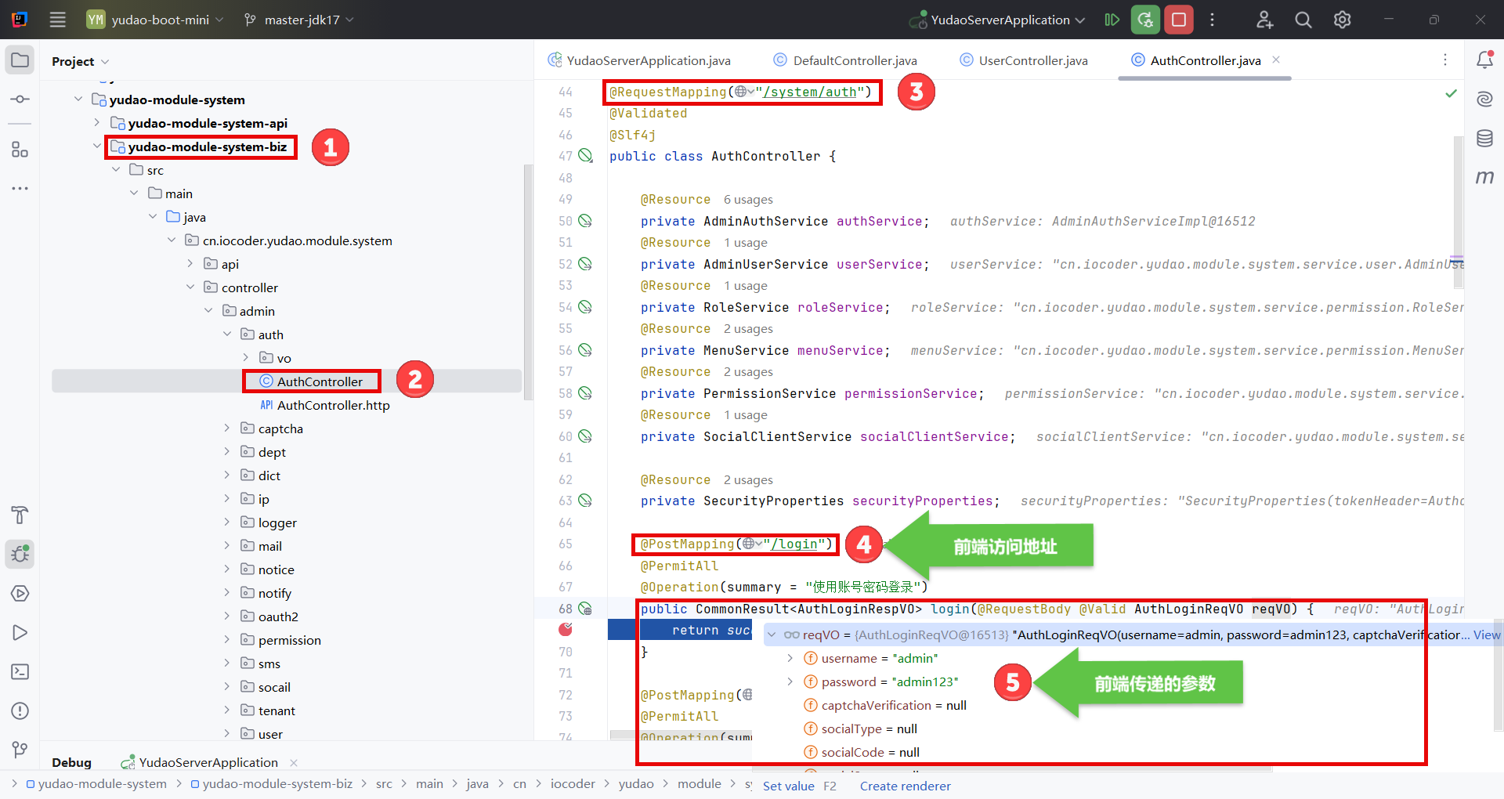Switch to DefaultController.java tab
Screen dimensions: 1504x799
click(845, 60)
